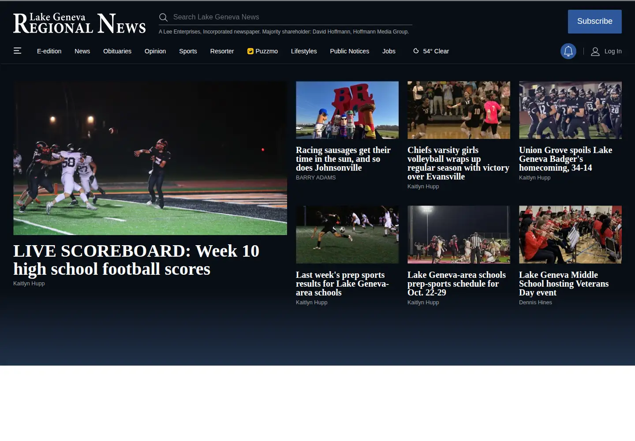Viewport: 635px width, 441px height.
Task: Click the Puzzmo logo icon
Action: point(250,51)
